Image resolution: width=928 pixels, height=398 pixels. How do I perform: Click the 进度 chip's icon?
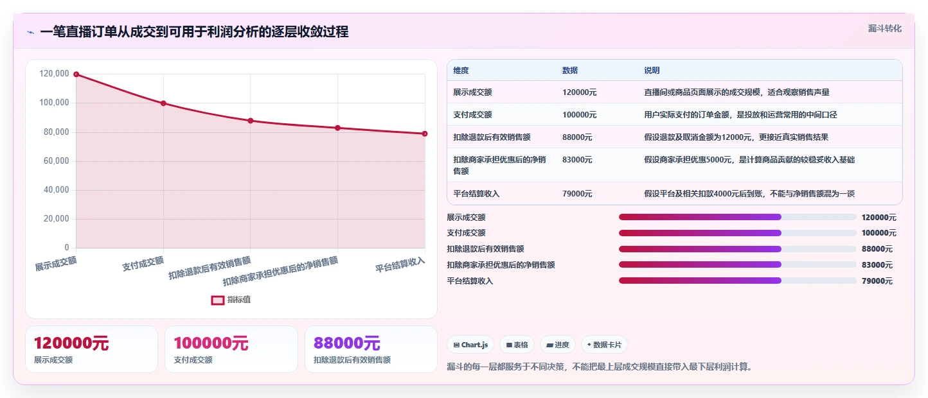pos(549,345)
